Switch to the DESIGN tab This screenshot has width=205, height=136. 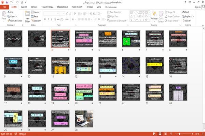point(34,7)
